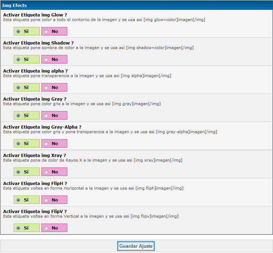Select No for img Glow tag
This screenshot has height=253, width=273.
click(46, 32)
